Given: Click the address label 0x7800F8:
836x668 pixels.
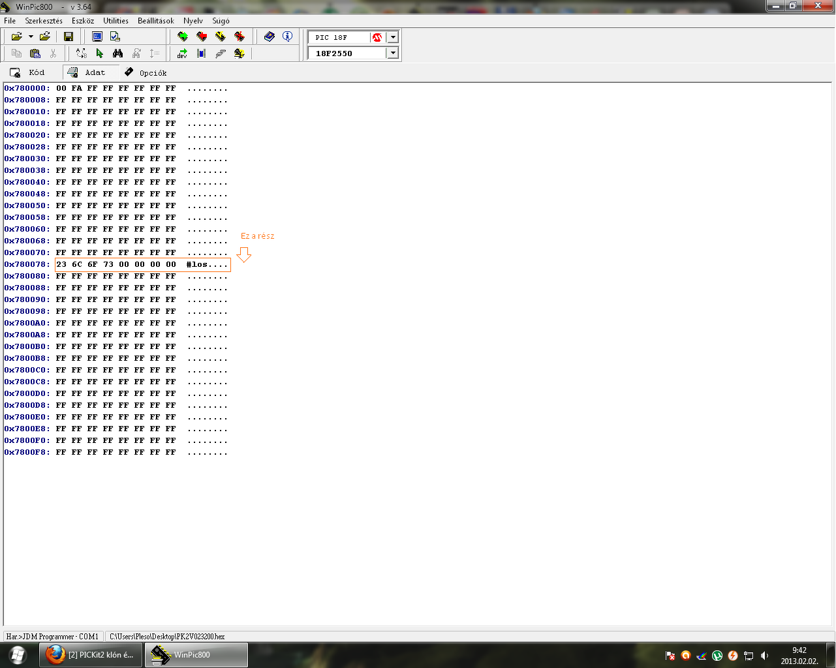Looking at the screenshot, I should (x=27, y=452).
